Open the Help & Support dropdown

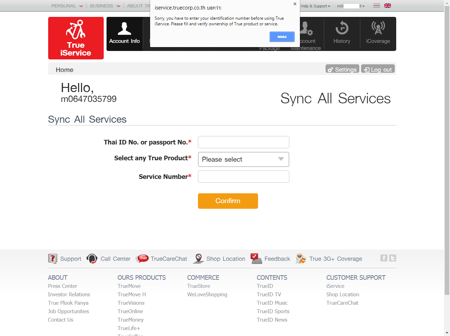click(x=315, y=6)
